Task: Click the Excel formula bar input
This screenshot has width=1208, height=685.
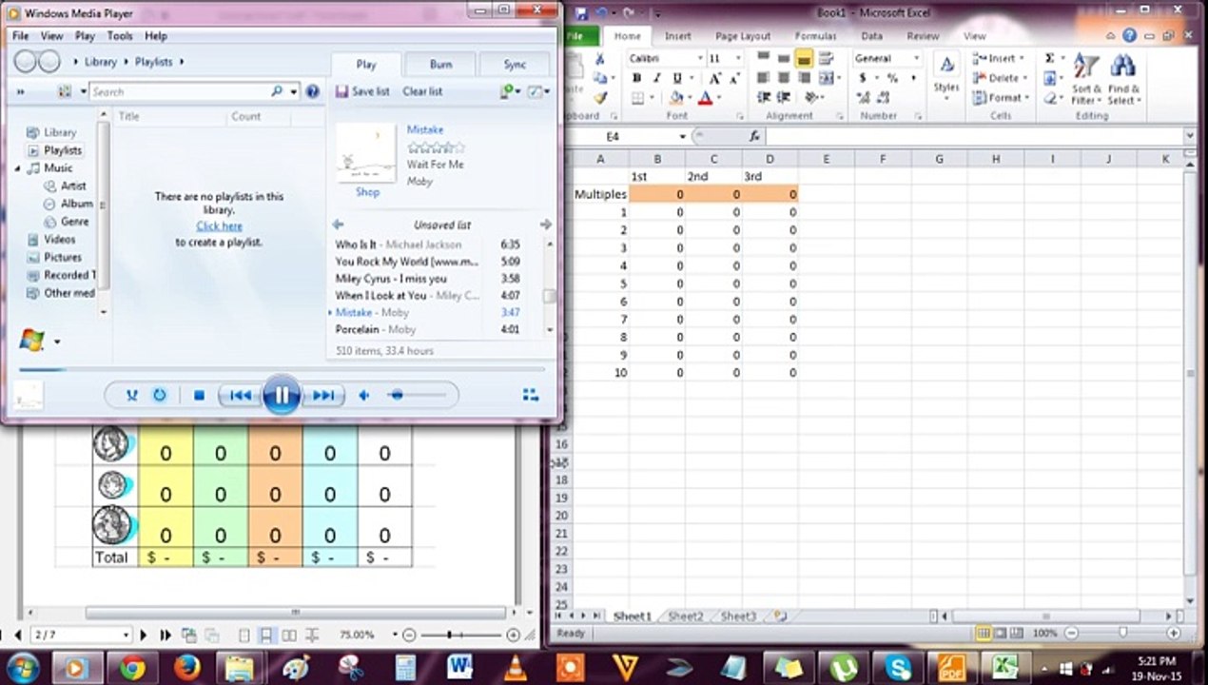Action: 974,137
